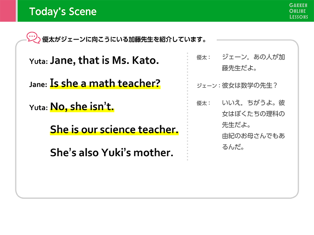This screenshot has height=235, width=314.
Task: Click the Today's Scene heading
Action: pos(63,12)
